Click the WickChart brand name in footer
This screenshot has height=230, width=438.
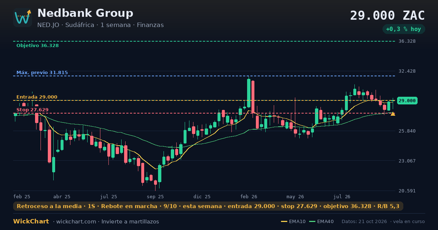pos(31,222)
